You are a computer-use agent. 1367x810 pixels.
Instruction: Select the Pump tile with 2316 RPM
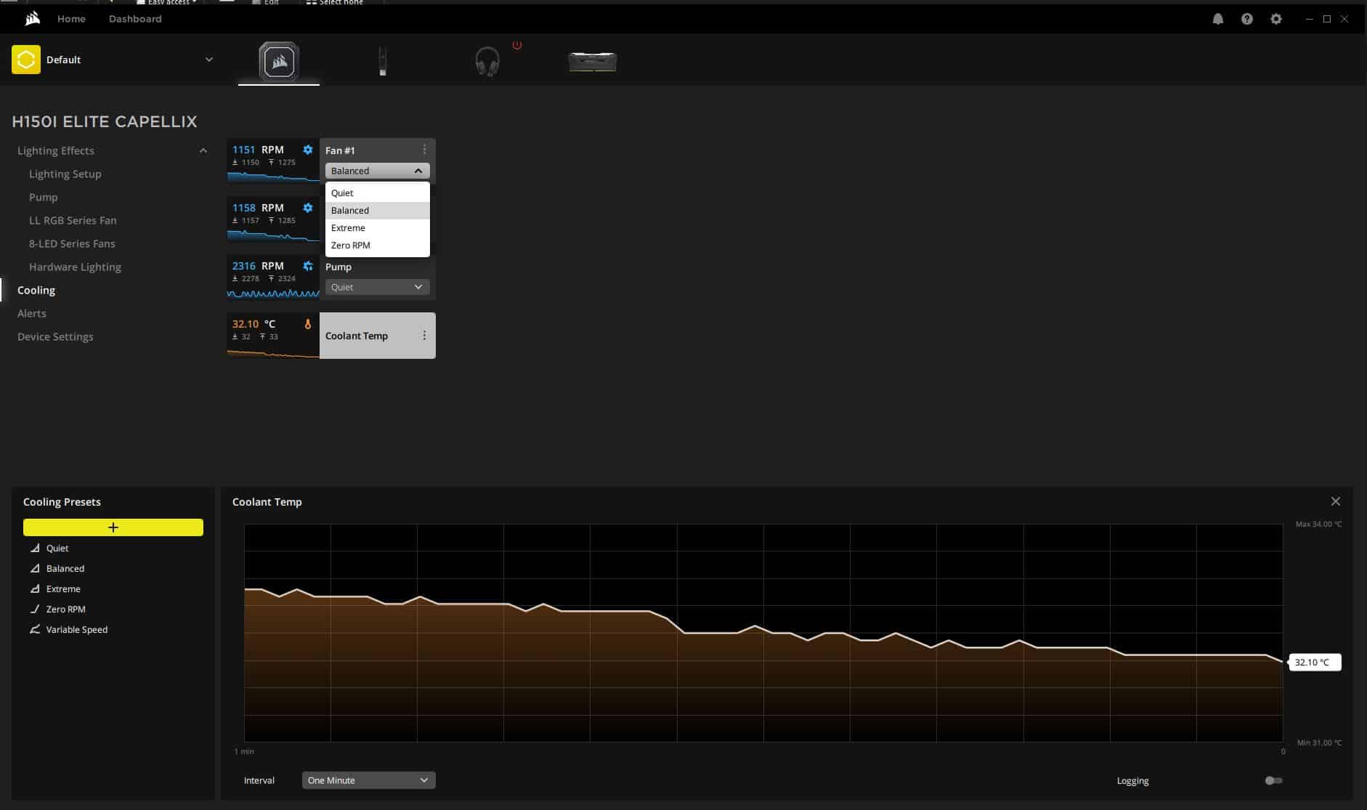273,277
